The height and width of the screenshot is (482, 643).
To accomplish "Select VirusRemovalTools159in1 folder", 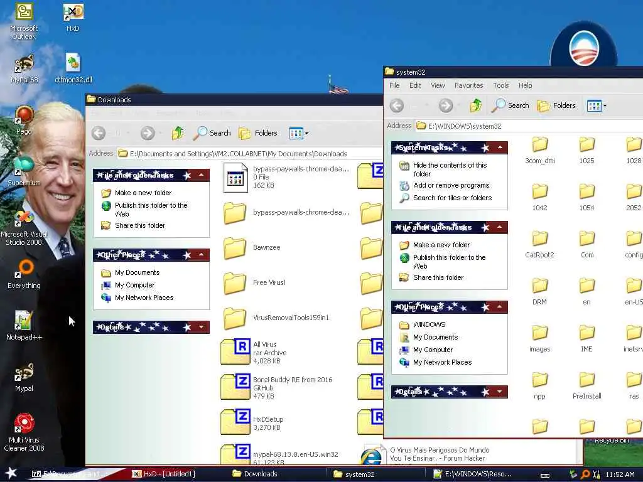I will [x=276, y=318].
